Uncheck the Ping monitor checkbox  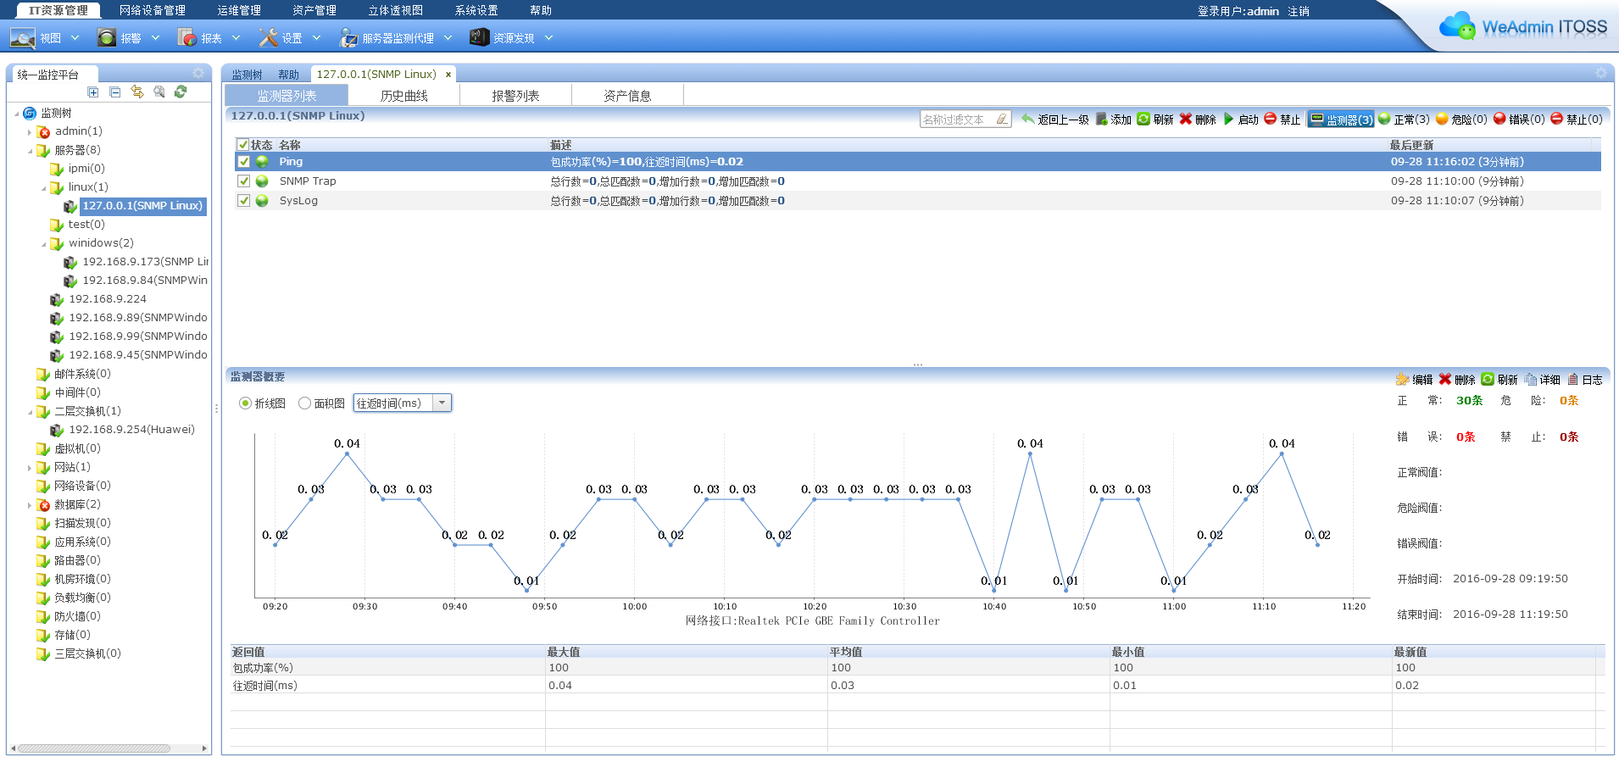coord(244,162)
